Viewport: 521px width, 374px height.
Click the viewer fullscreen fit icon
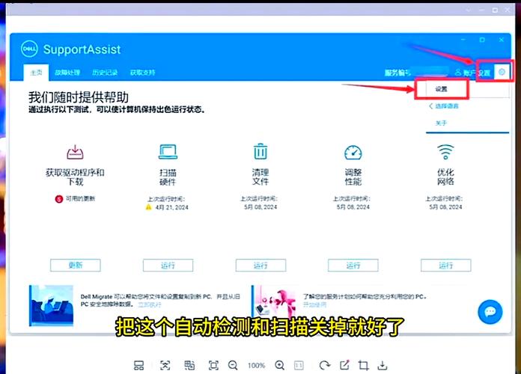213,366
